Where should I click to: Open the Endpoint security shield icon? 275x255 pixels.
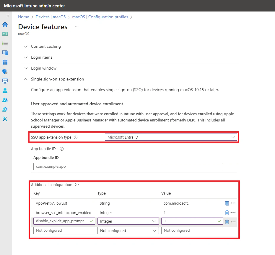(x=5, y=72)
